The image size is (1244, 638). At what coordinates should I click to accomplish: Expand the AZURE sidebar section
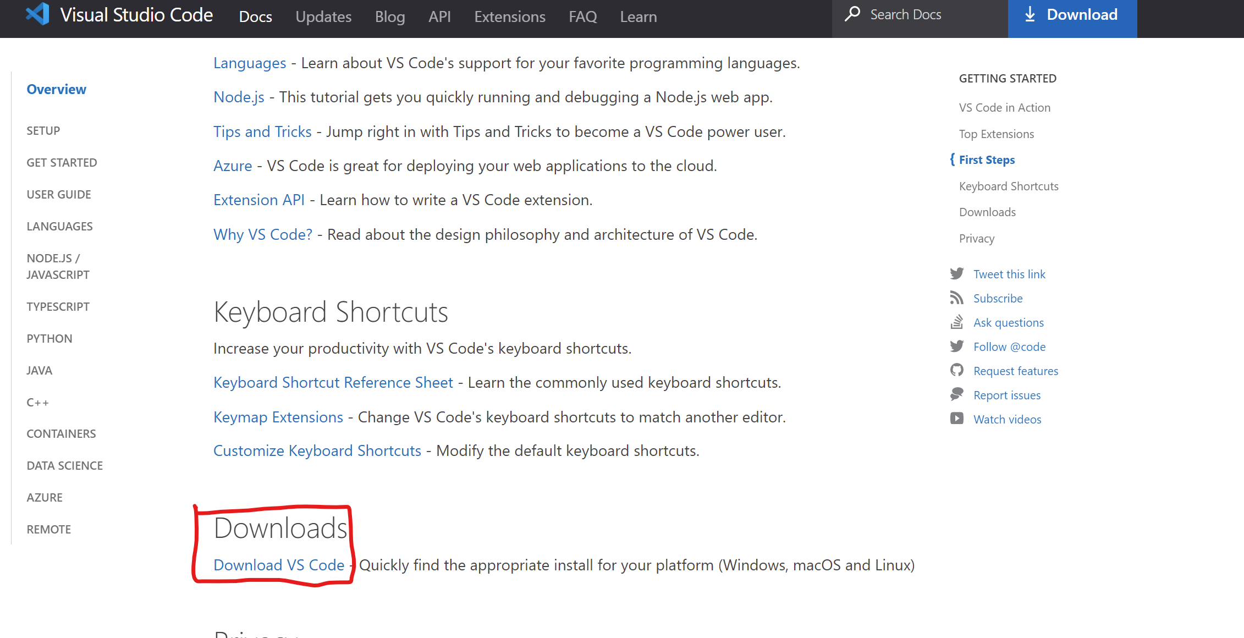coord(45,498)
